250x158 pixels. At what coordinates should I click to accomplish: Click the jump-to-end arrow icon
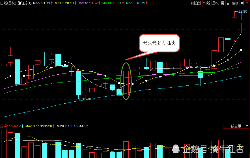coord(242,3)
